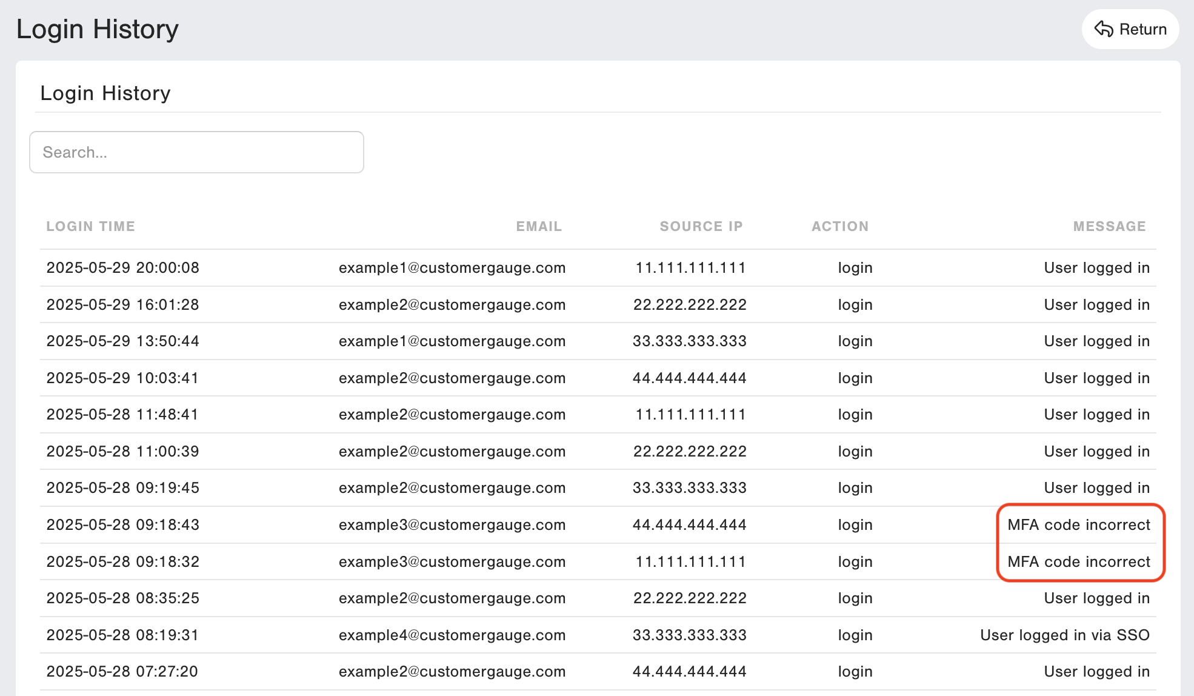Click the Email column header

coord(539,226)
